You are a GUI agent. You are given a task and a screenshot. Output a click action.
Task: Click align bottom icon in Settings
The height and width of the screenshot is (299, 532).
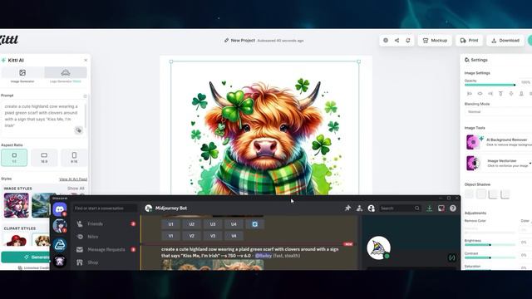click(x=521, y=94)
